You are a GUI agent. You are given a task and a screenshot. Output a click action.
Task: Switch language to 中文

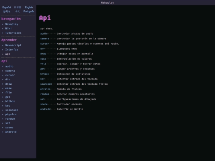coord(18,12)
